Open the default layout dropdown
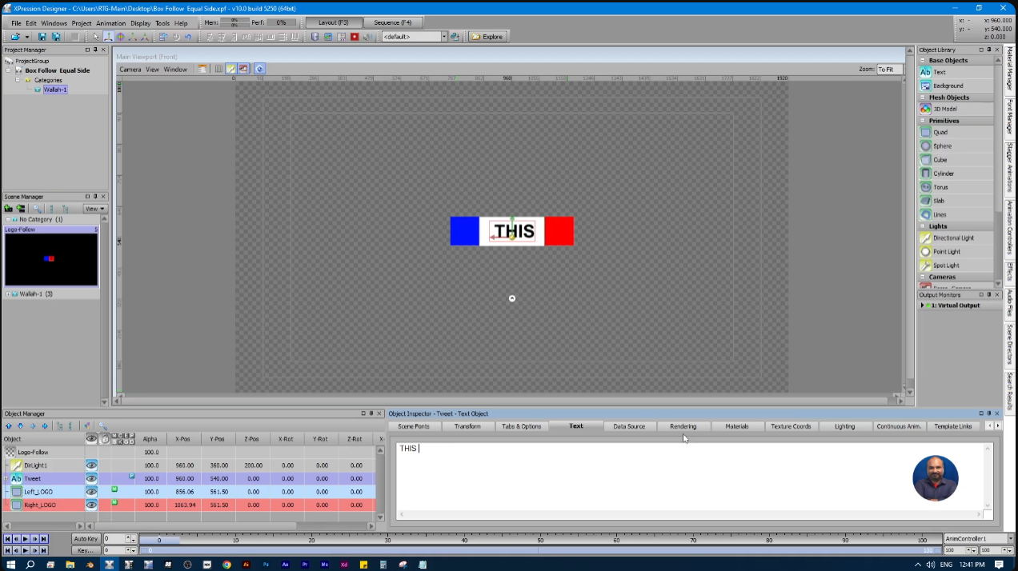This screenshot has height=571, width=1018. tap(443, 37)
